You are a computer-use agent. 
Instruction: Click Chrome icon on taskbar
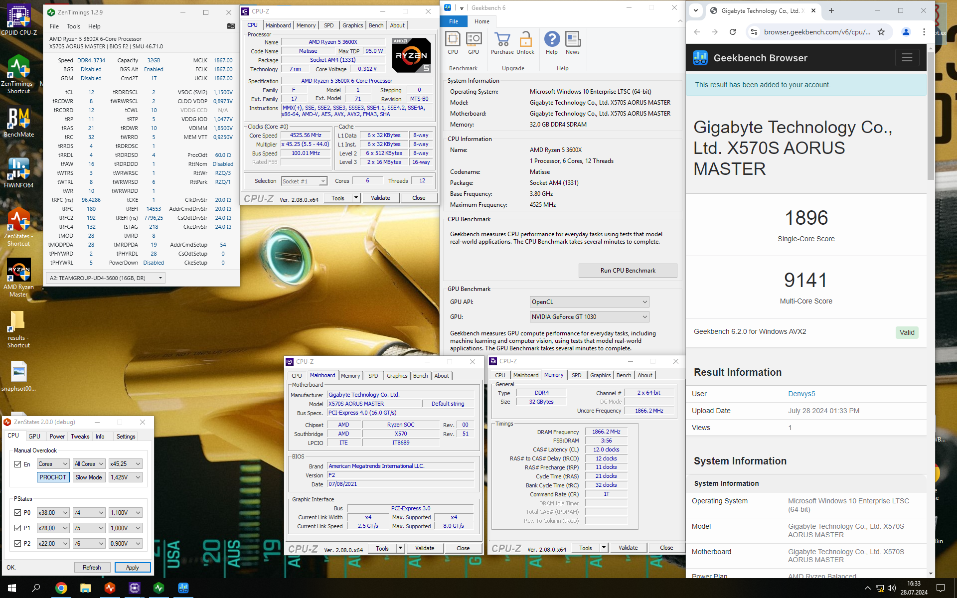click(x=61, y=588)
